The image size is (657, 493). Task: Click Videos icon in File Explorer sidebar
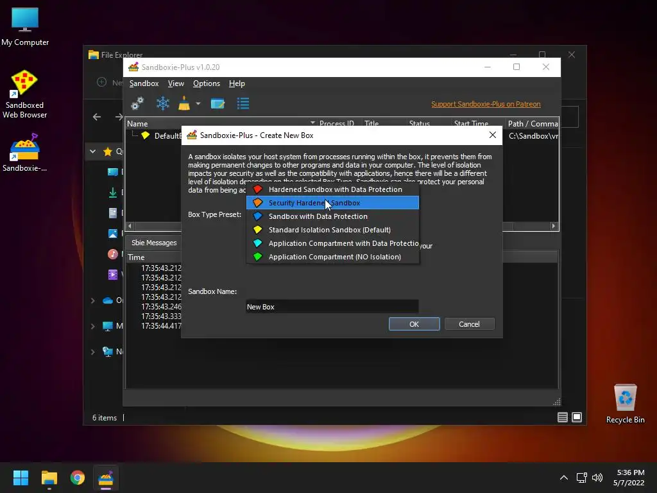[113, 275]
